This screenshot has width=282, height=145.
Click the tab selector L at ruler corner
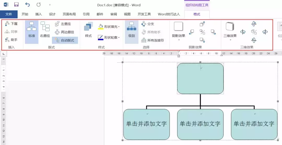(x=4, y=54)
